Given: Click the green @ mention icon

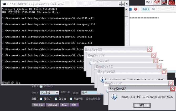Looking at the screenshot, I should click(x=41, y=86).
